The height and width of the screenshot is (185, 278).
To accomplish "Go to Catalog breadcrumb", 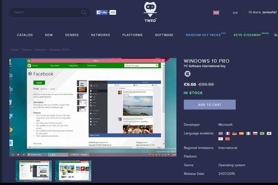I will pyautogui.click(x=26, y=49).
